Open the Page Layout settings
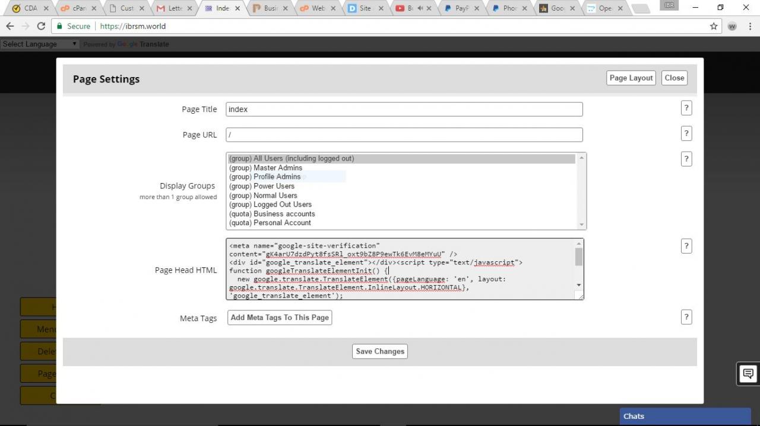The height and width of the screenshot is (426, 760). tap(631, 78)
